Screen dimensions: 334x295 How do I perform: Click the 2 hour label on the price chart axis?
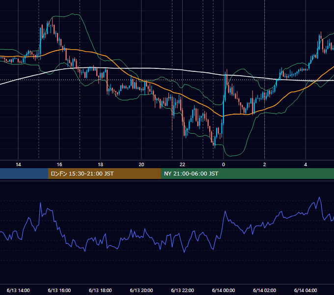click(x=265, y=164)
